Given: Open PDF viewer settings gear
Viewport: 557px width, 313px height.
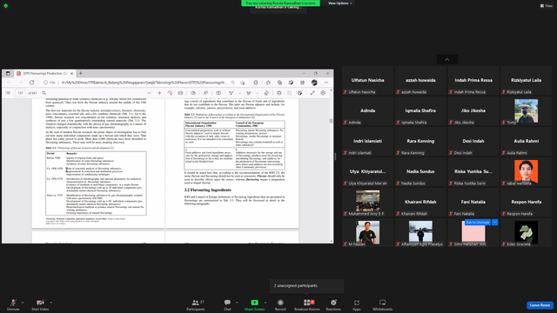Looking at the screenshot, I should pos(323,93).
